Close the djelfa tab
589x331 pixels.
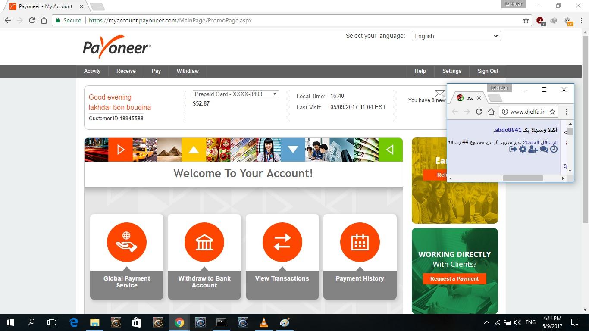tap(479, 98)
